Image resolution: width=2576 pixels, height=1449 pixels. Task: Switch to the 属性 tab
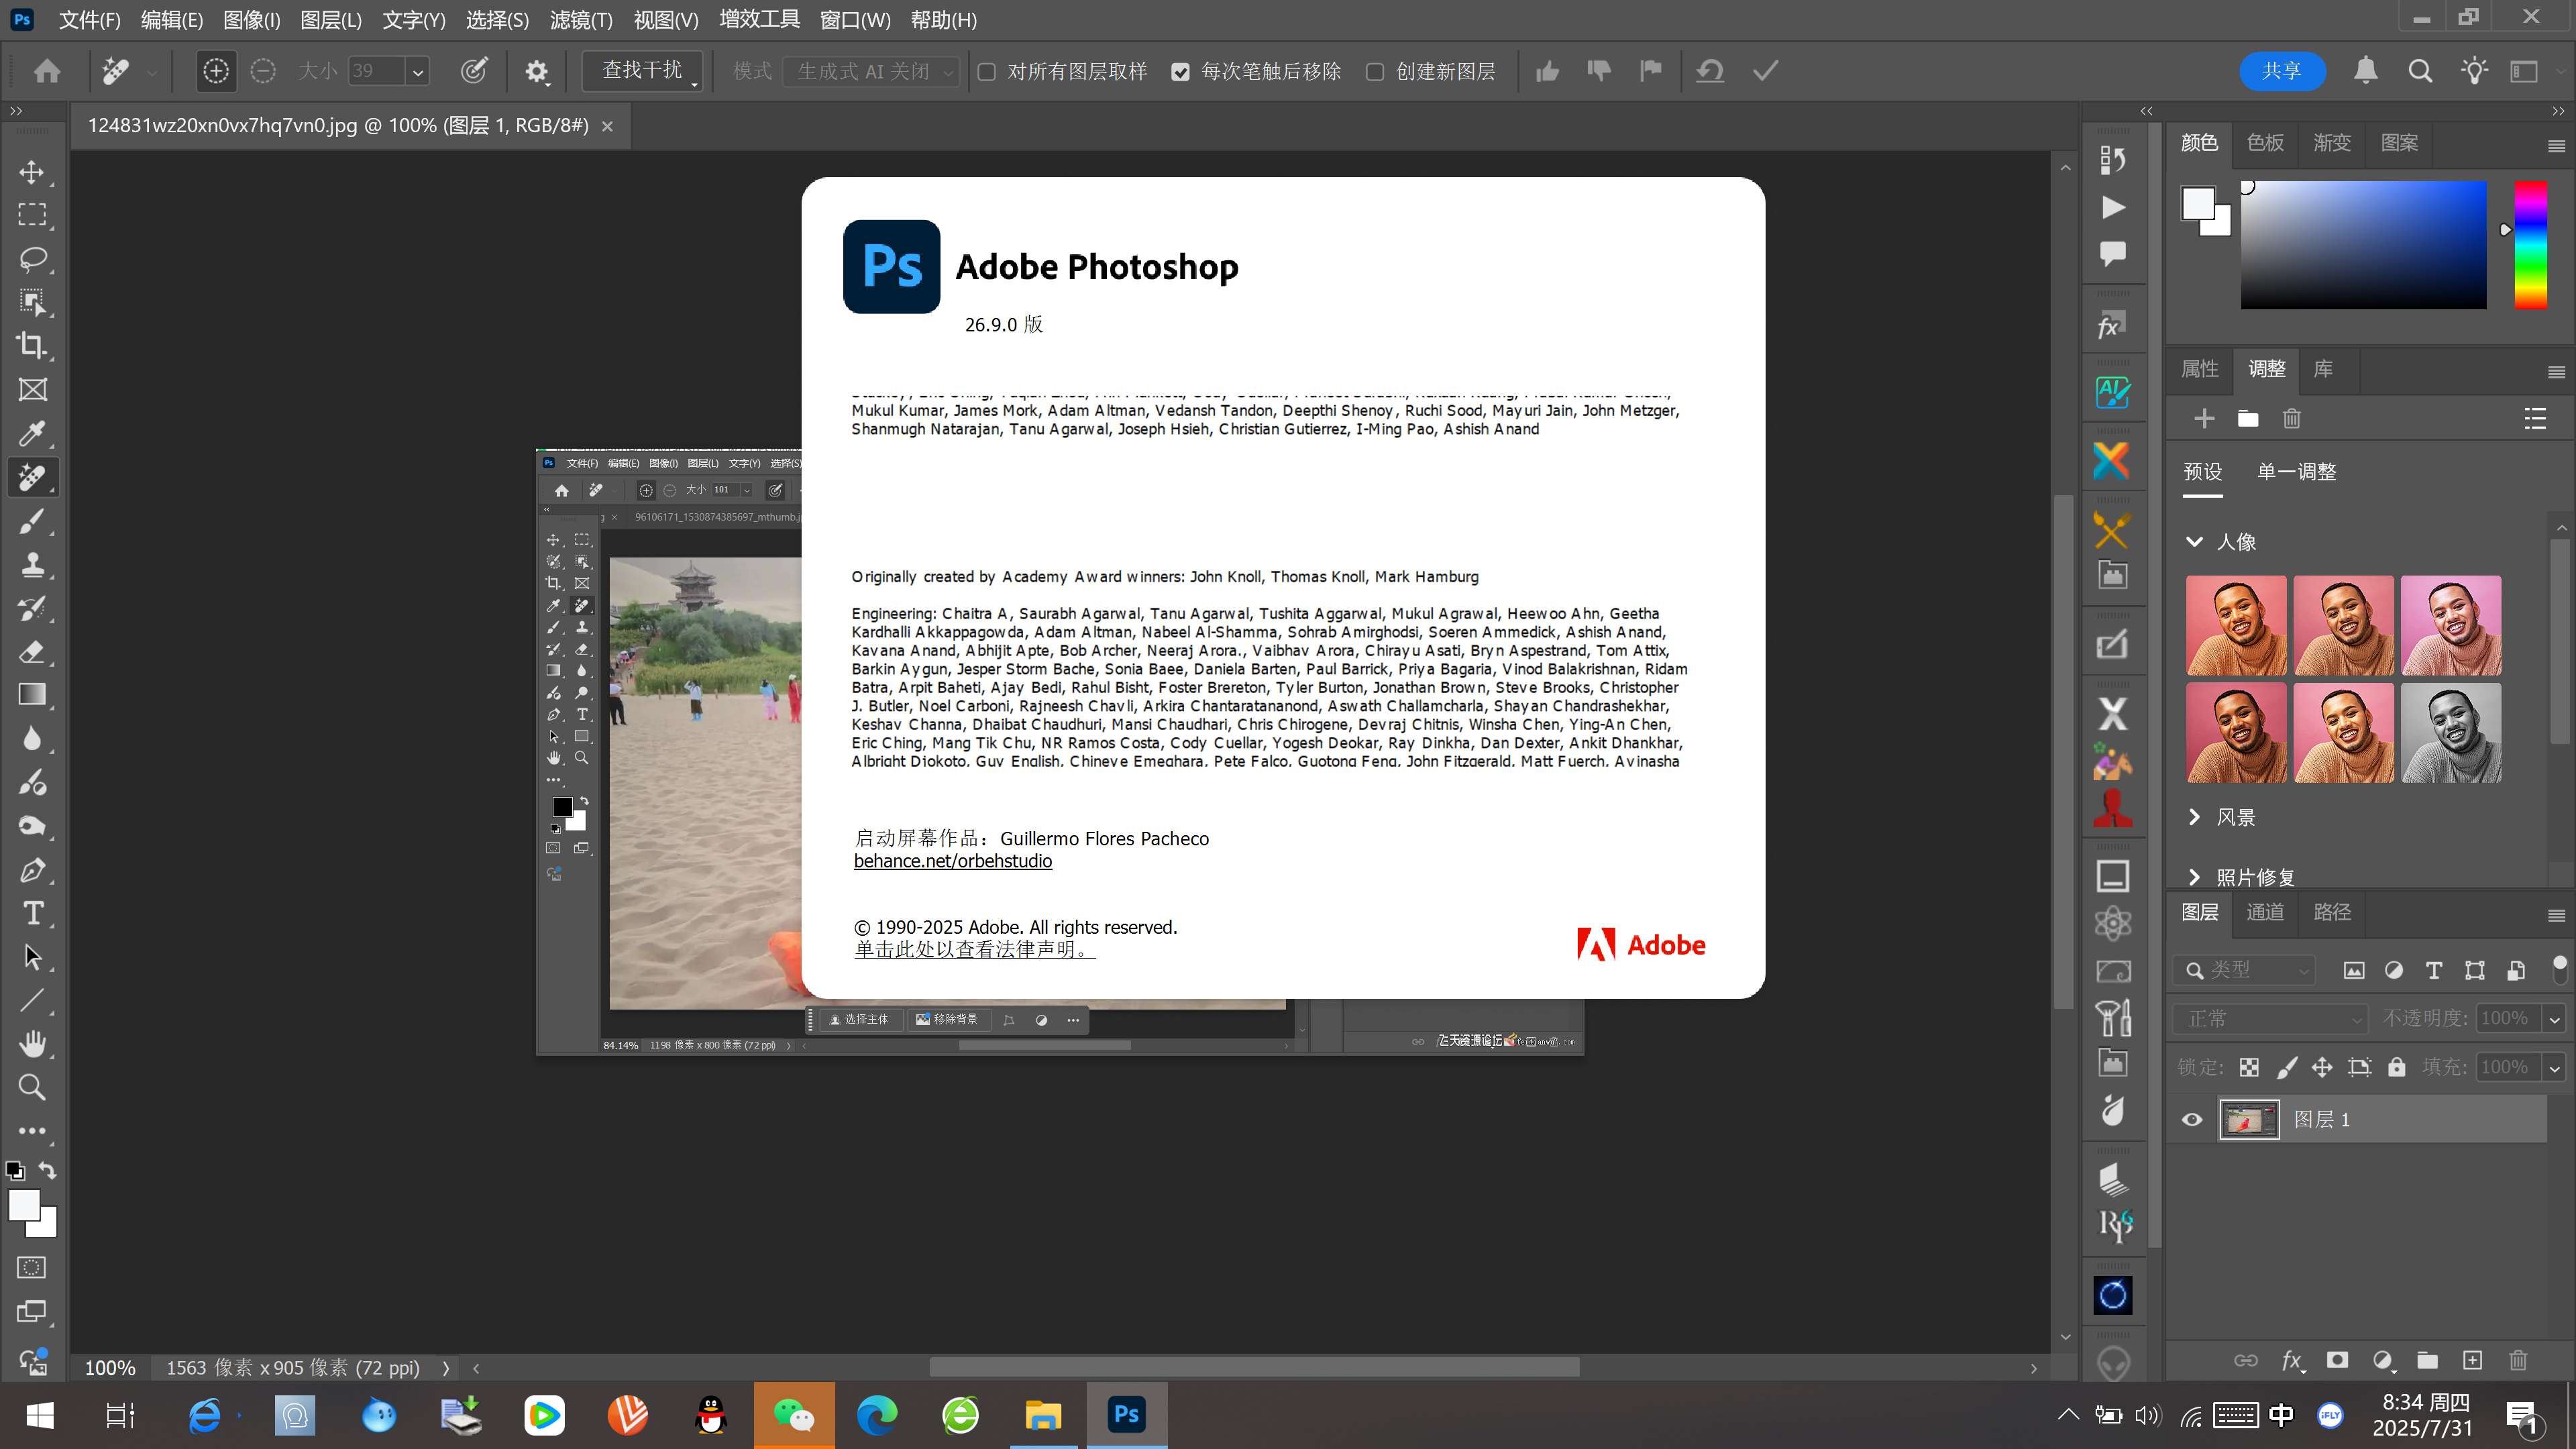tap(2199, 369)
